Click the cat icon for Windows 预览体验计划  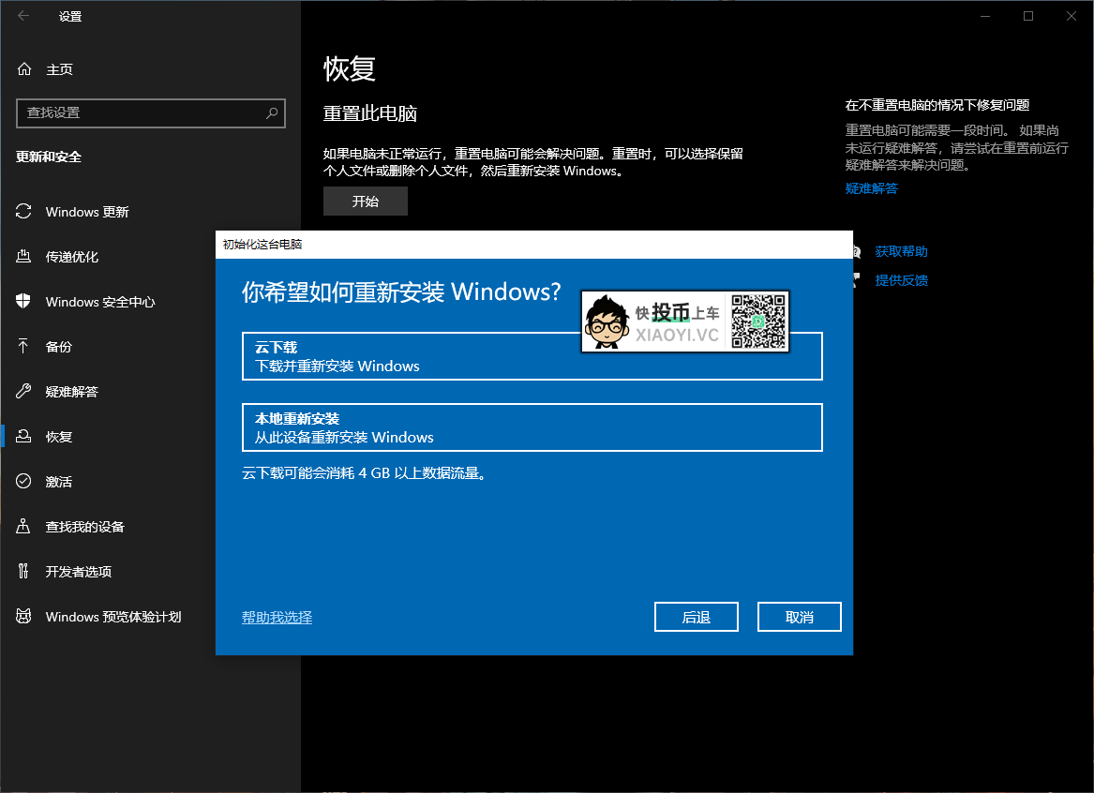[23, 616]
